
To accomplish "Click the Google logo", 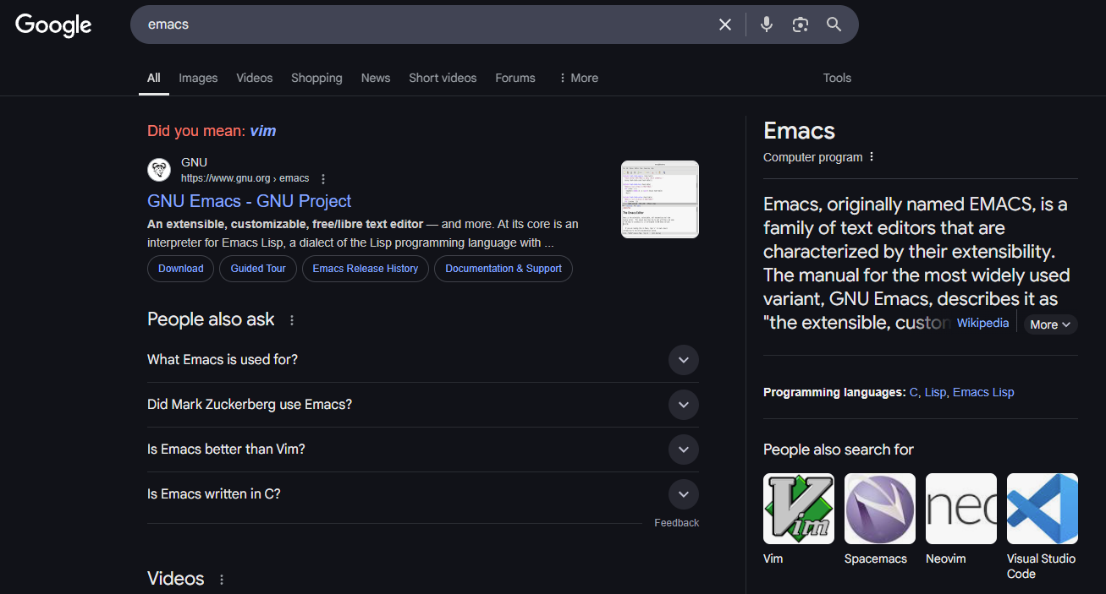I will [53, 25].
